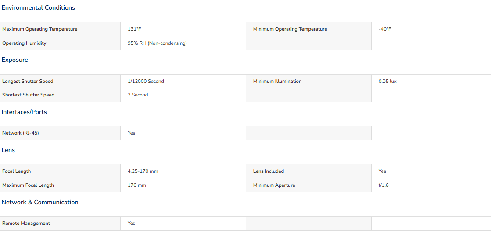Select the Maximum Operating Temperature label
The height and width of the screenshot is (231, 491).
click(40, 29)
